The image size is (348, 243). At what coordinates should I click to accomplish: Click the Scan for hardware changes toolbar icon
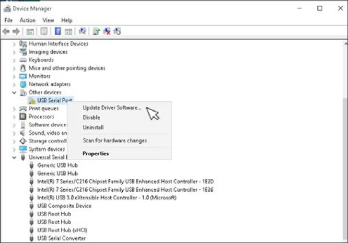pos(82,31)
